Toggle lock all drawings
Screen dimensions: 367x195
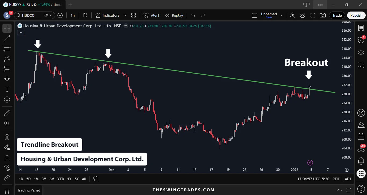(7, 157)
